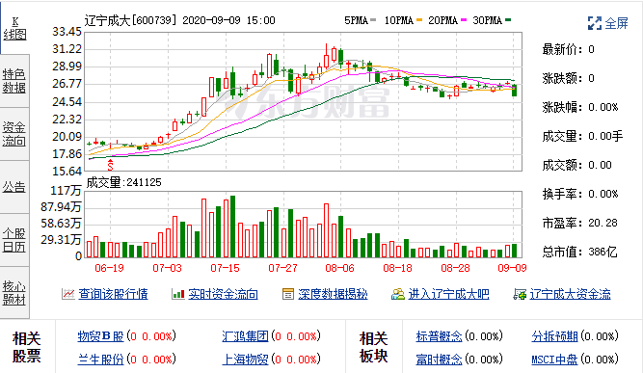The width and height of the screenshot is (643, 373).
Task: Switch to the 个股日历 tab
Action: coord(14,240)
